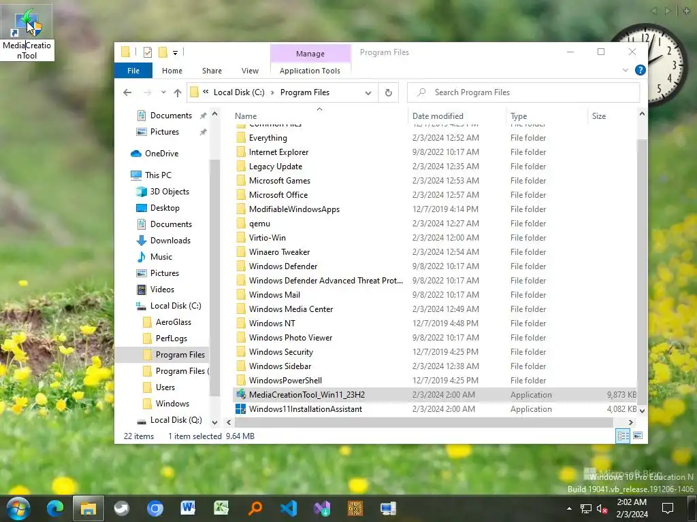Open the Home ribbon tab
This screenshot has width=697, height=522.
click(172, 71)
